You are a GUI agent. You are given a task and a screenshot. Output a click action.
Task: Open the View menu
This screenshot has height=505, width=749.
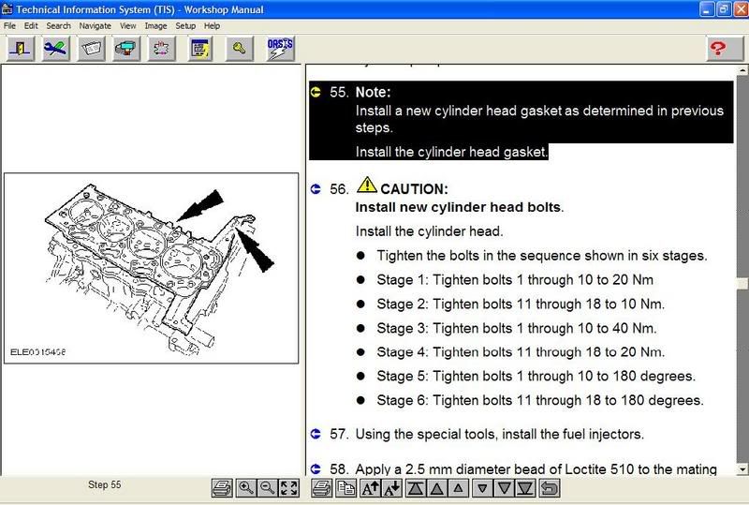[127, 26]
